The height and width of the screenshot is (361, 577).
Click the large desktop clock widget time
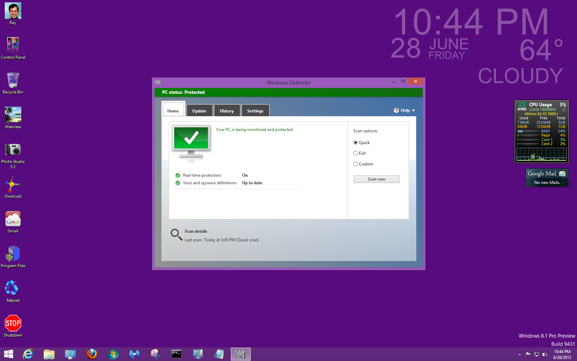pyautogui.click(x=472, y=22)
